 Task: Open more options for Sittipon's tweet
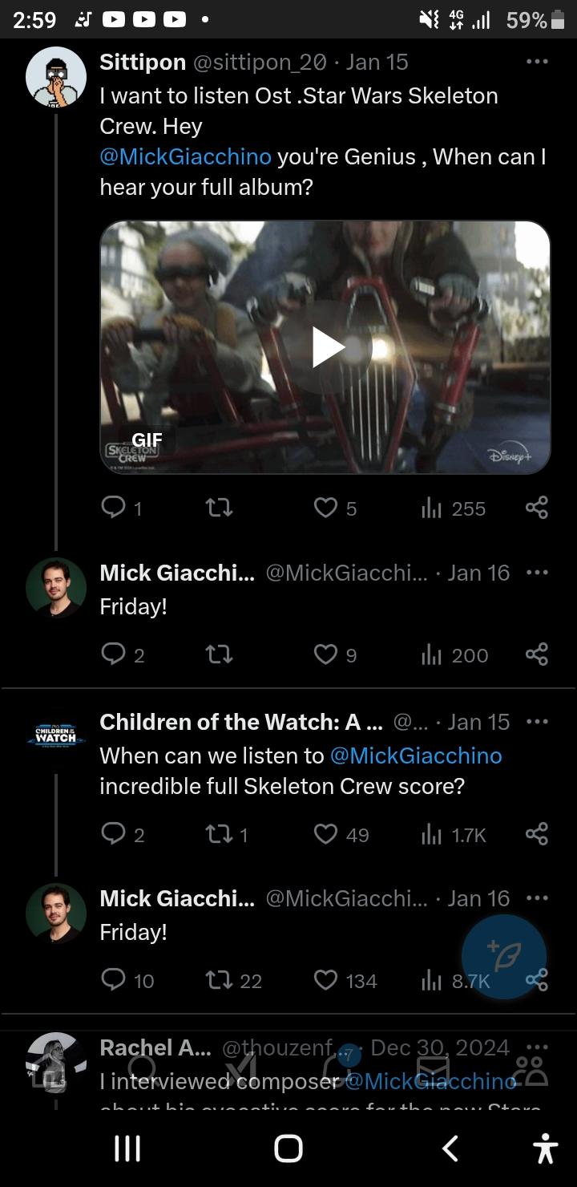click(537, 62)
